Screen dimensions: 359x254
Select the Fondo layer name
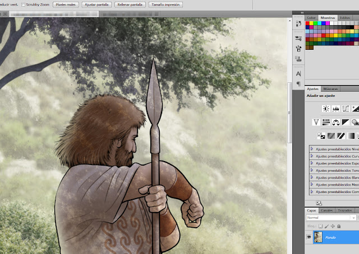[330, 238]
